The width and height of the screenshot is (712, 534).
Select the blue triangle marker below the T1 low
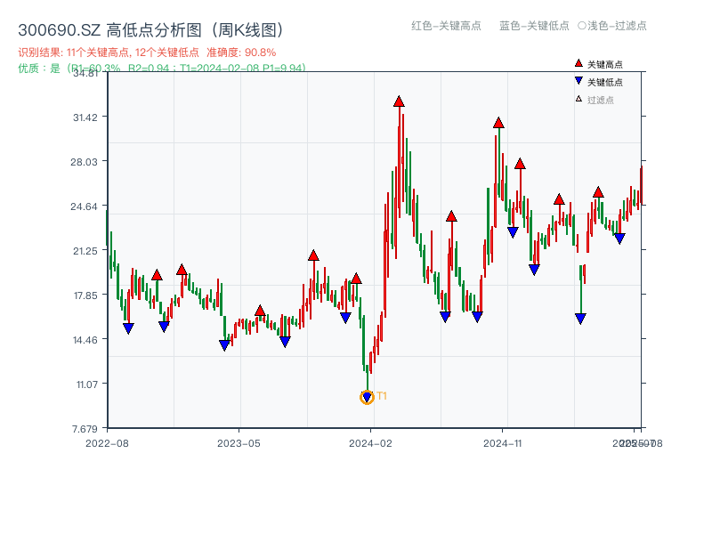tap(367, 395)
